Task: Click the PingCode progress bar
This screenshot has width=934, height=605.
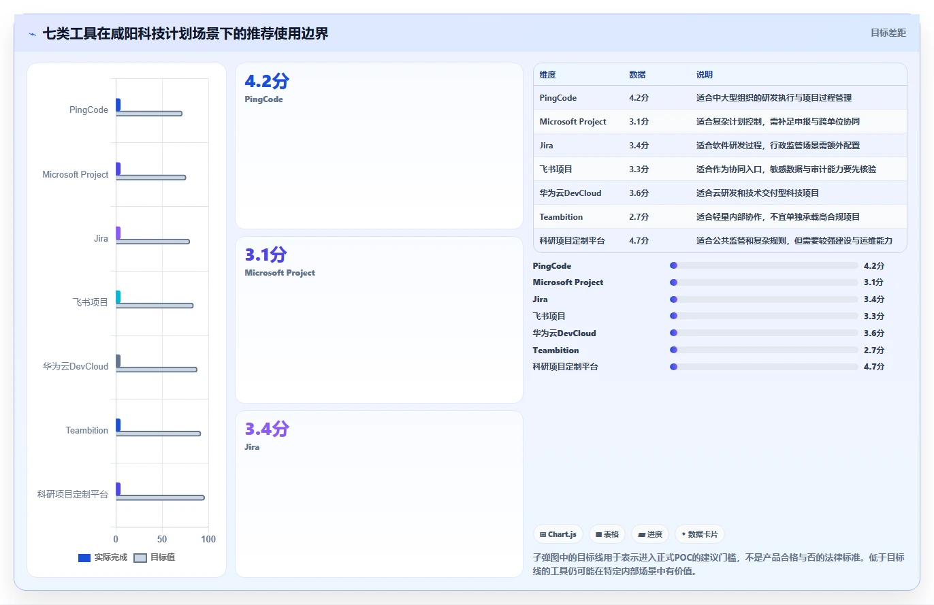Action: pyautogui.click(x=764, y=266)
